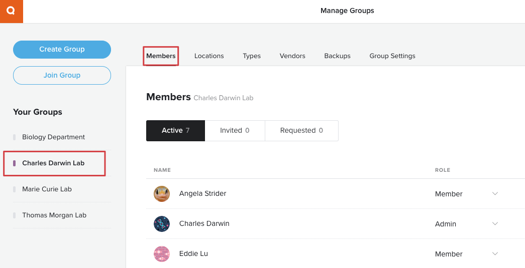Click the Manage Groups page title

(x=347, y=11)
